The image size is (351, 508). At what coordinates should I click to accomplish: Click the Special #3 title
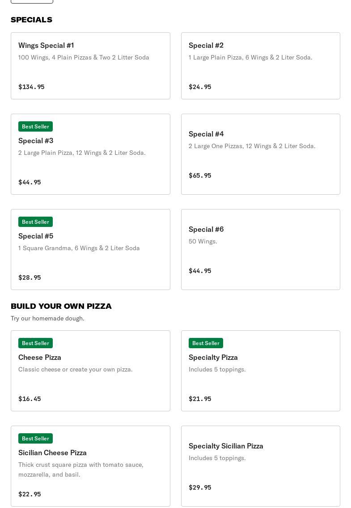[x=36, y=141]
